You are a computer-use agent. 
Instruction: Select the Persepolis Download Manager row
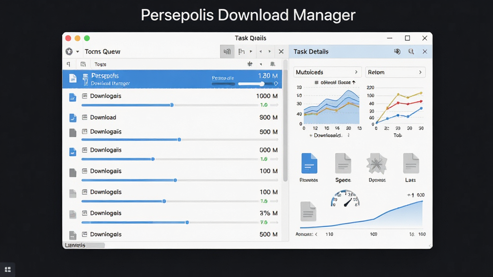172,79
